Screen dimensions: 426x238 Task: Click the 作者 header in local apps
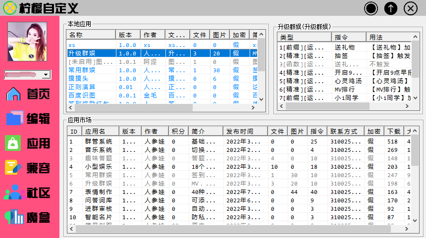tap(153, 35)
